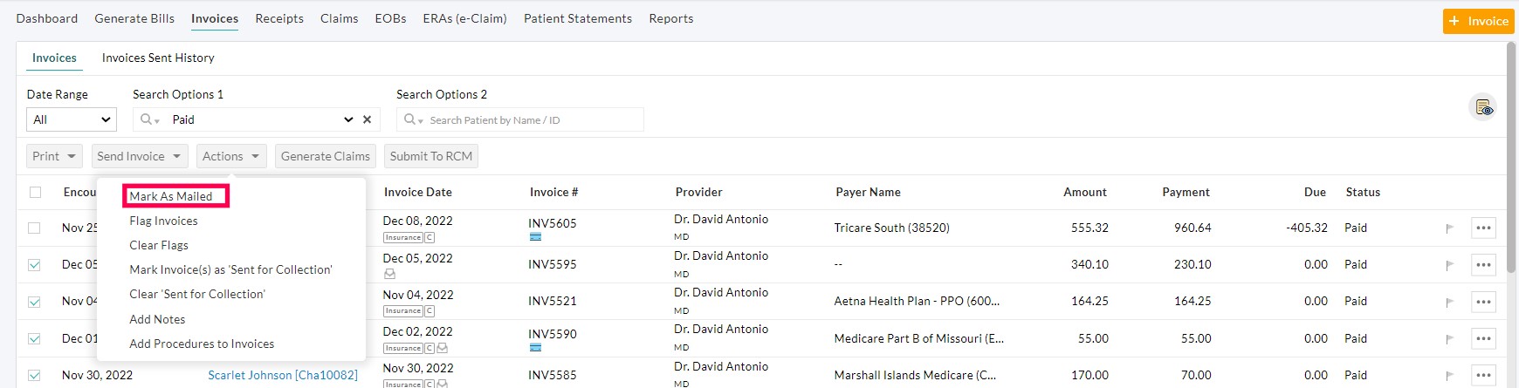Open Scarlet Johnson patient link

tap(282, 375)
